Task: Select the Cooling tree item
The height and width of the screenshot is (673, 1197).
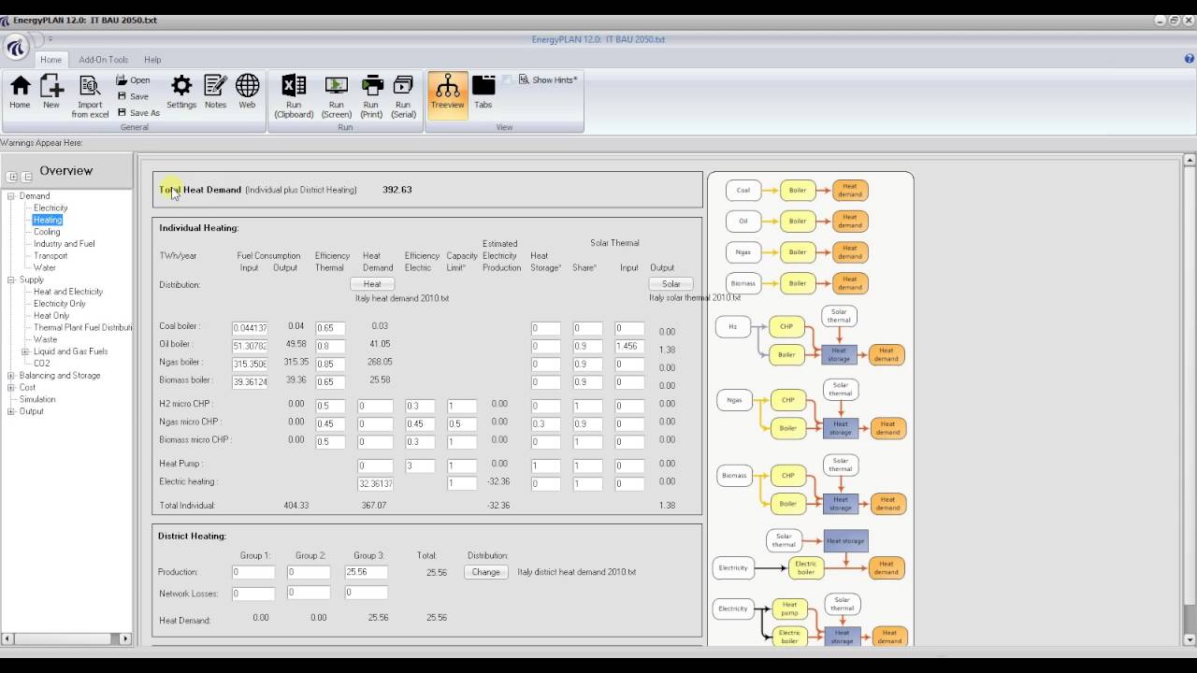Action: pos(47,232)
